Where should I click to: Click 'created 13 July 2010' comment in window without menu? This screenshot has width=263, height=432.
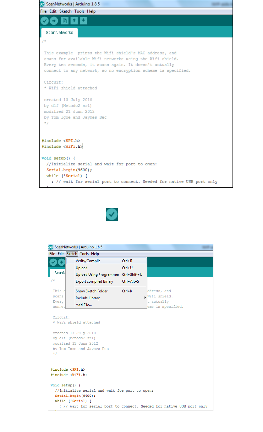click(68, 100)
